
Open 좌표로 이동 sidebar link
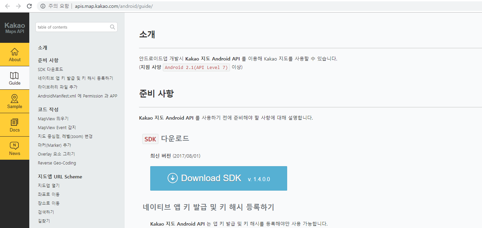click(49, 194)
